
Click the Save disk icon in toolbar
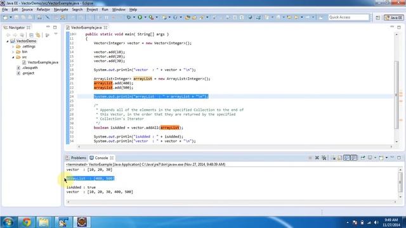16,17
